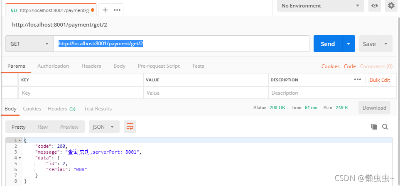Click the KEY column header
Screen dimensions: 400x186
[25, 80]
